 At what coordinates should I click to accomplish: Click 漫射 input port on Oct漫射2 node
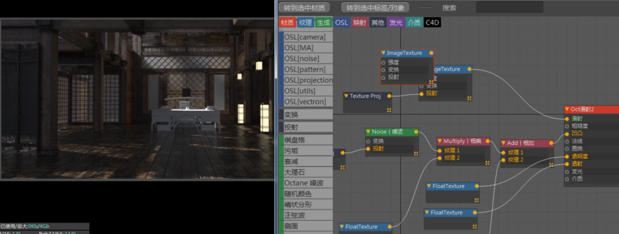tap(567, 119)
